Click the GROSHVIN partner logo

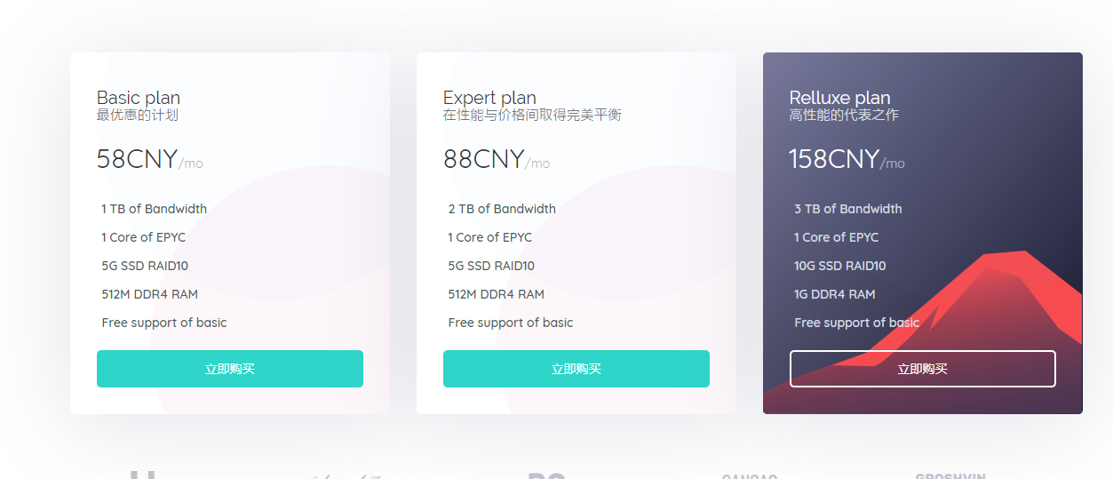pyautogui.click(x=950, y=475)
